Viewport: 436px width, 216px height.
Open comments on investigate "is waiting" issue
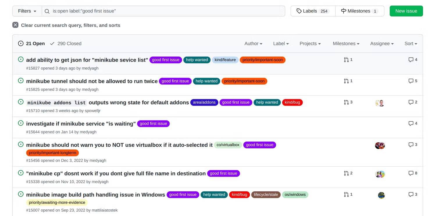click(413, 123)
